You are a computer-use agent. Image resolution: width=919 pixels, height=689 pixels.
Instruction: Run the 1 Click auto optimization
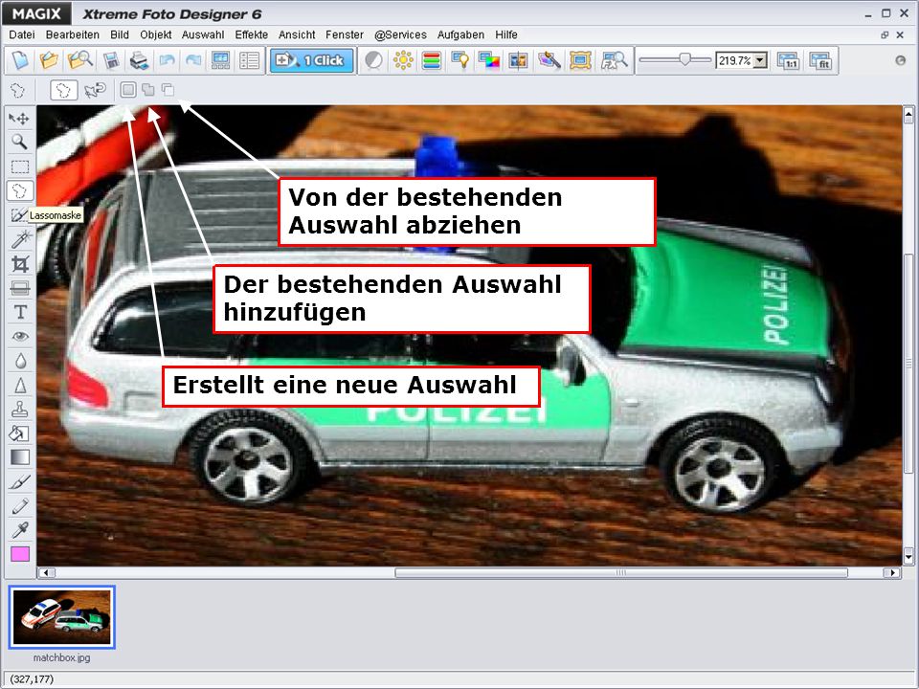point(311,60)
